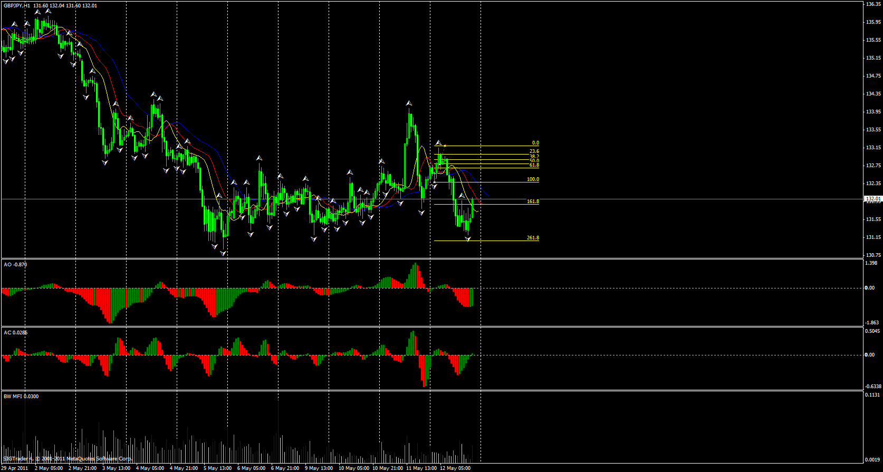
Task: Click the BW MFI 0.0300 indicator label
Action: [x=21, y=396]
